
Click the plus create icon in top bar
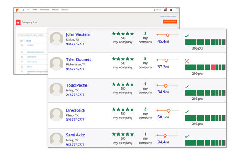click(28, 10)
